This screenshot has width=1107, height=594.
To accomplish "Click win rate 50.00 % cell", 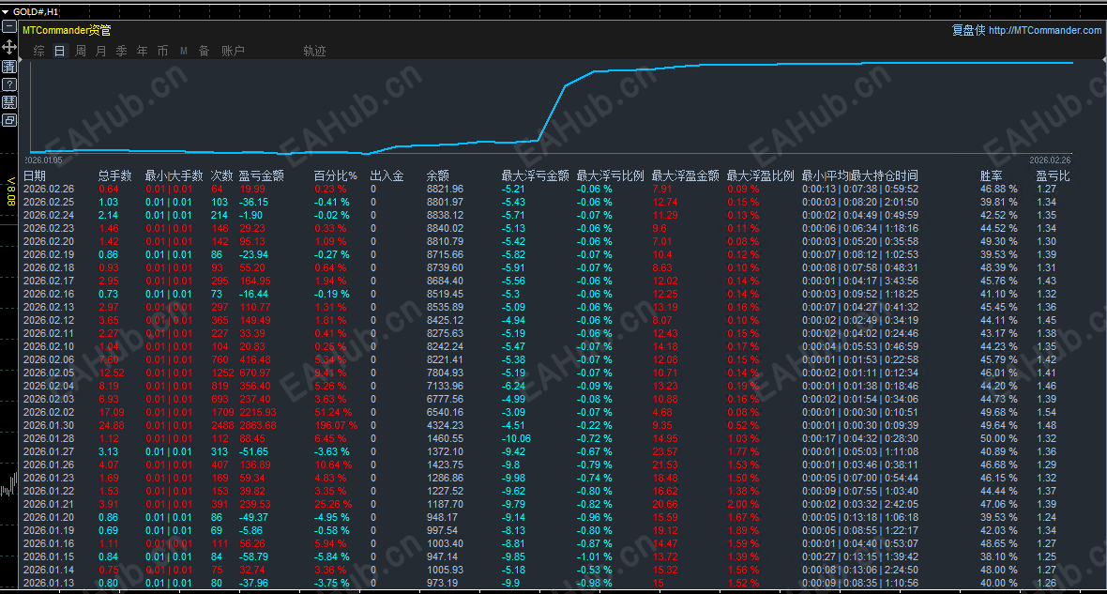I will (999, 438).
